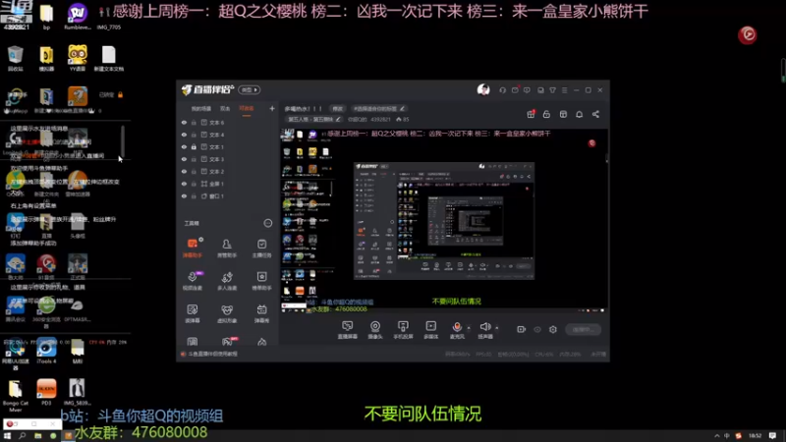Edit the stream tag selector with pencil

[x=379, y=108]
